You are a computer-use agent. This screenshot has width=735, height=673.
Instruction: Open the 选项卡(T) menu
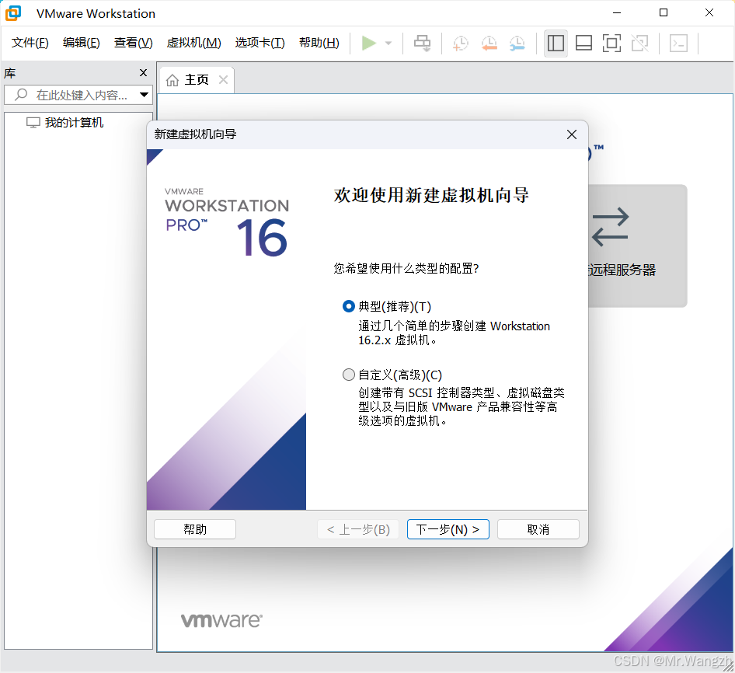260,43
